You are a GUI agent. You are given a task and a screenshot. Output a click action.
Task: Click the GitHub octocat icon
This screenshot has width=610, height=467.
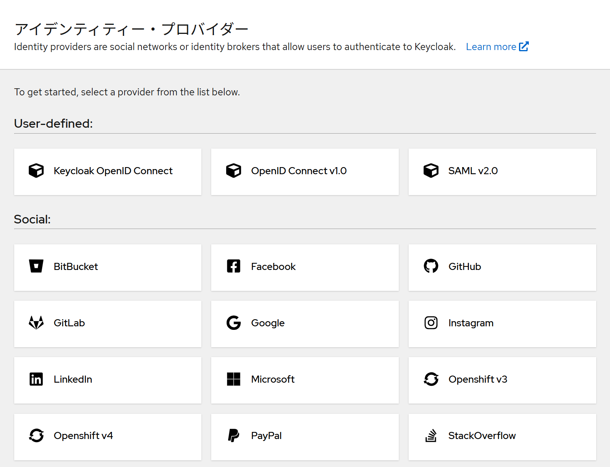click(x=431, y=266)
